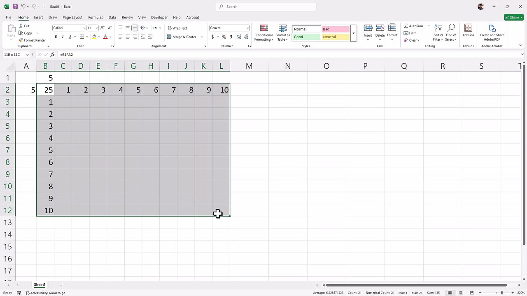527x296 pixels.
Task: Align text to the top
Action: coord(120,28)
